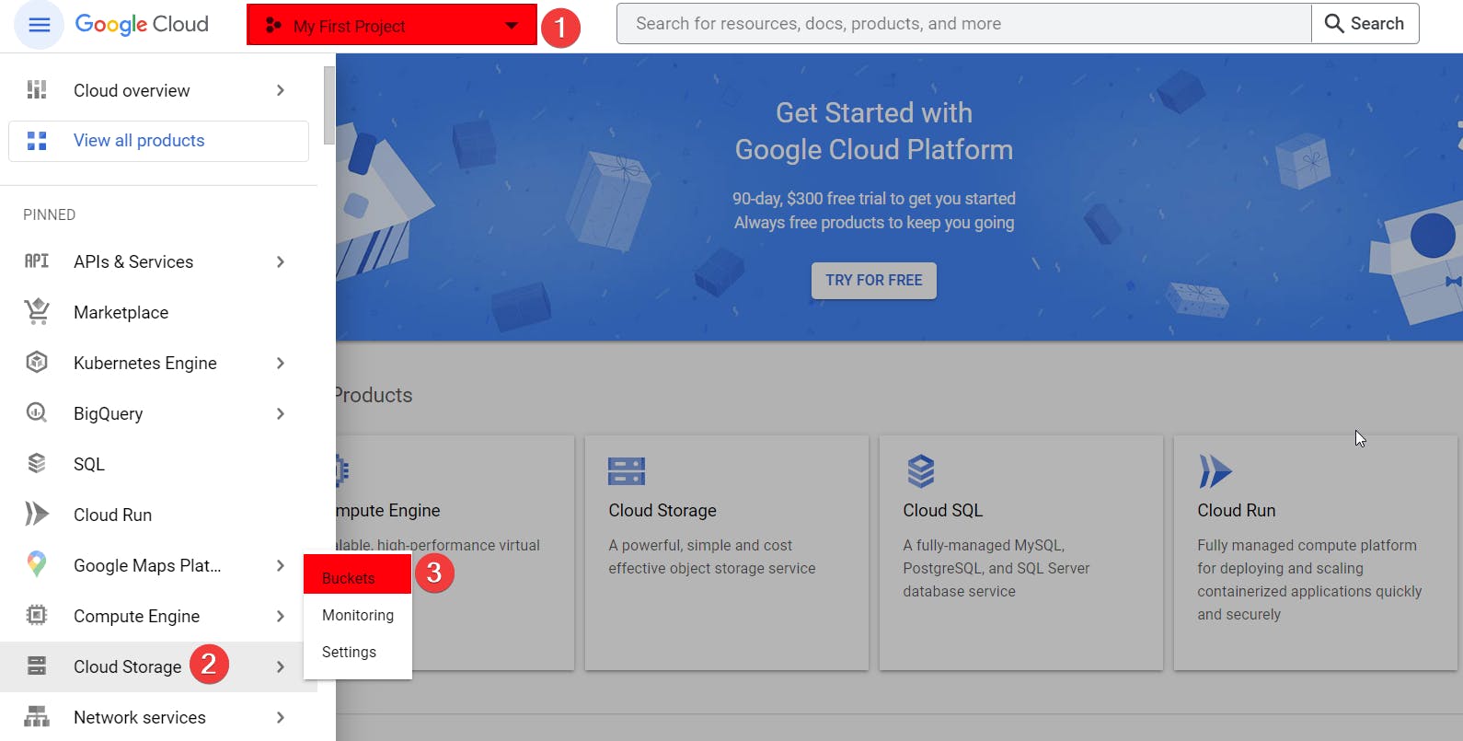Click the Get Started with Google Cloud Platform heading
This screenshot has height=741, width=1463.
[x=874, y=131]
